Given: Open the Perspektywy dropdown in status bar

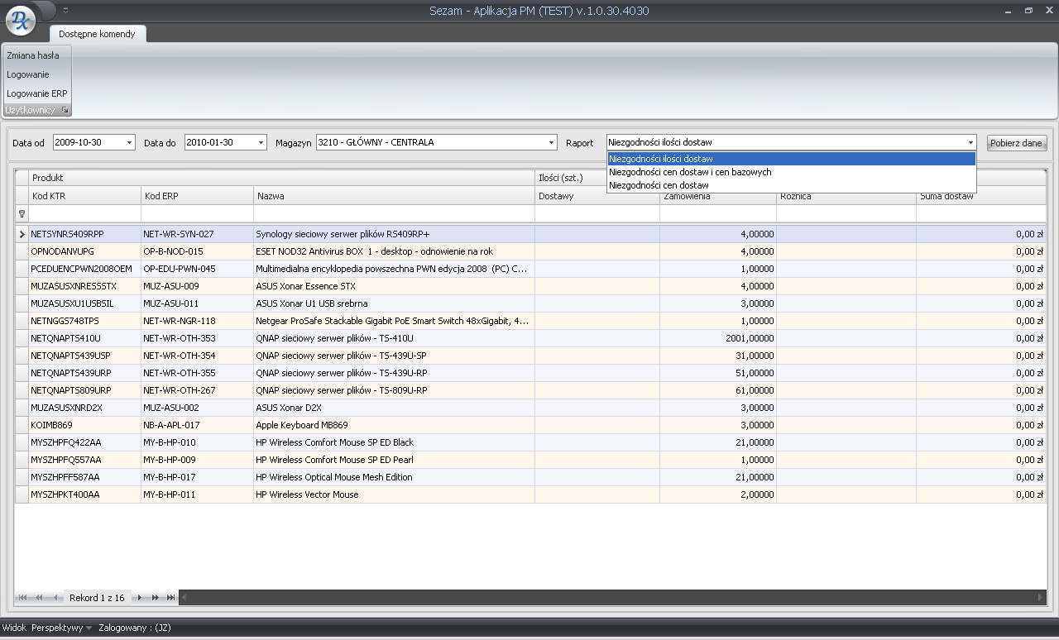Looking at the screenshot, I should pos(61,628).
